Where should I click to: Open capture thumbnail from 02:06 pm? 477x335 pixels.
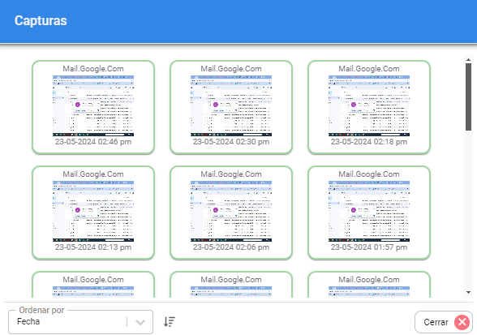[231, 211]
